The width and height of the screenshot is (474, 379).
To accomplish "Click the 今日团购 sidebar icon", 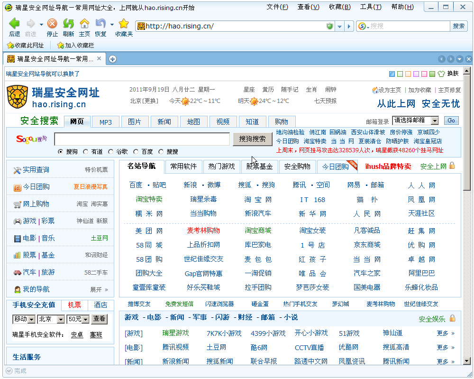I will tap(17, 187).
